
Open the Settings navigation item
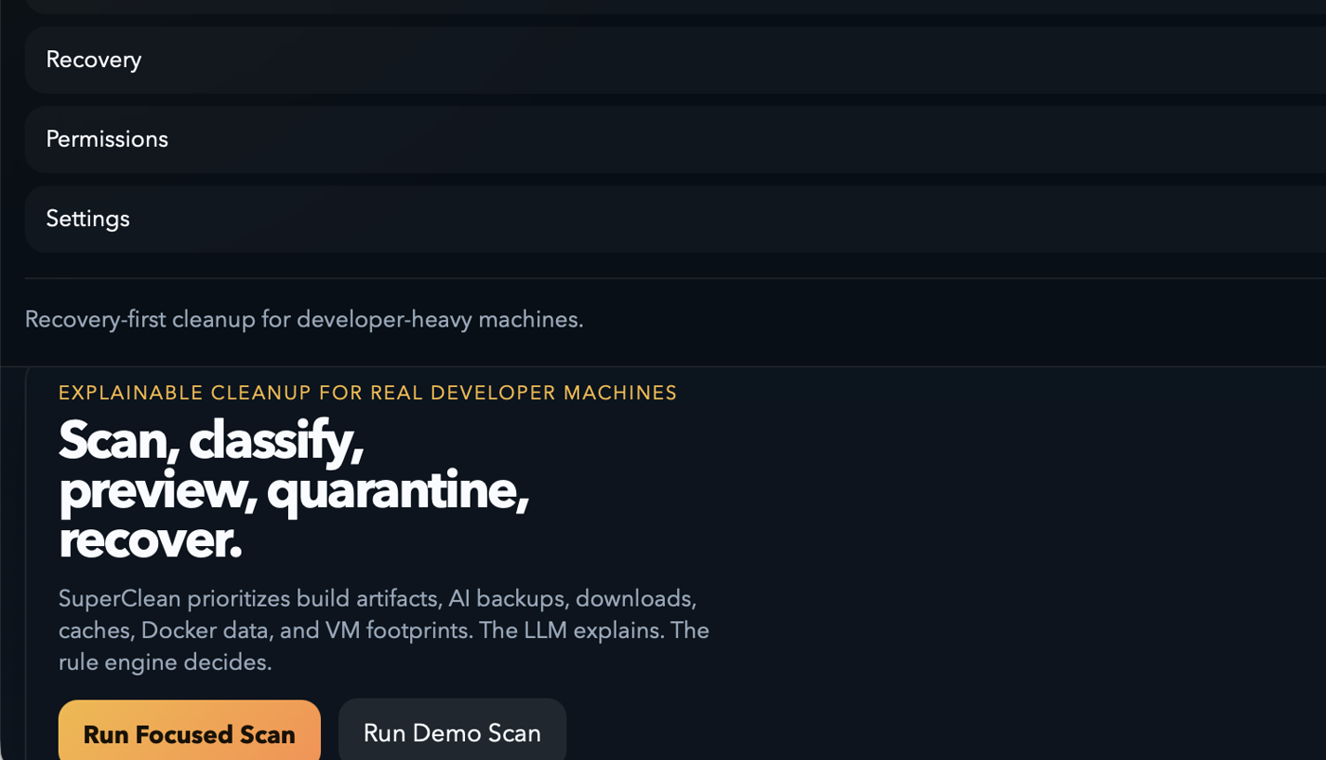pyautogui.click(x=88, y=219)
